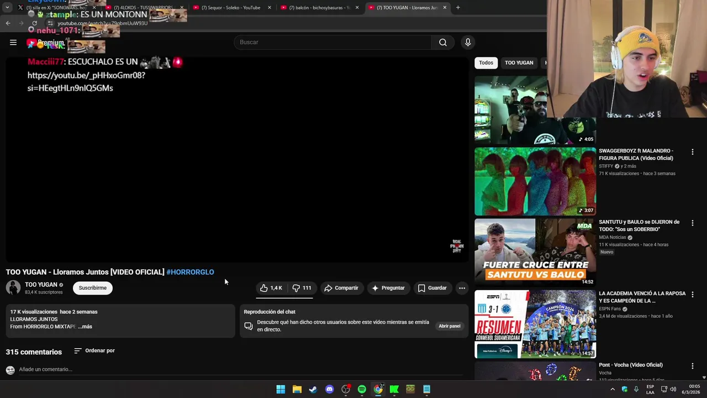Click the Windows Start button
707x398 pixels.
click(281, 389)
